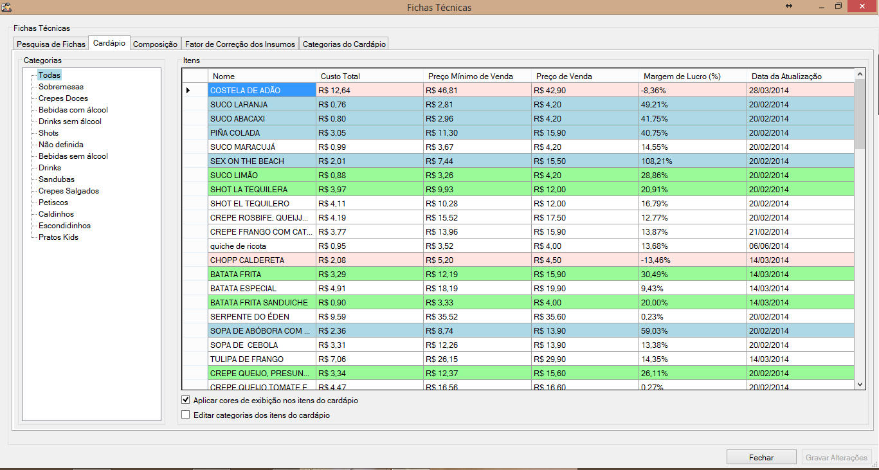Sort by Preço Mínimo de Venda header
Image resolution: width=879 pixels, height=470 pixels.
(478, 76)
